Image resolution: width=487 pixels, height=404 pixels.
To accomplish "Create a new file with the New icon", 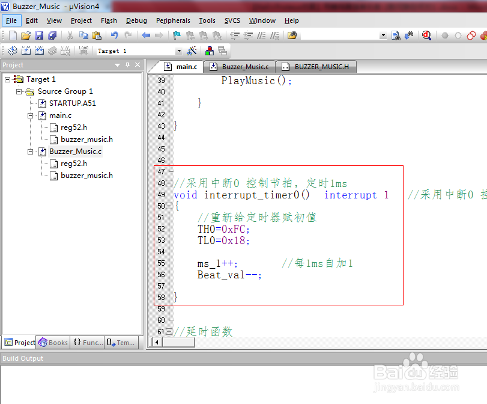I will click(13, 35).
